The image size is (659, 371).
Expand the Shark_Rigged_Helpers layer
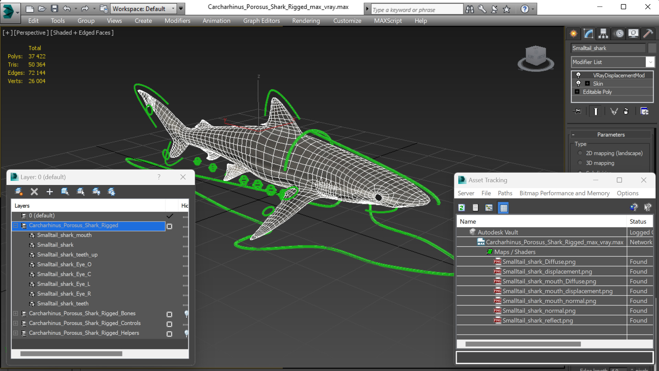tap(15, 333)
